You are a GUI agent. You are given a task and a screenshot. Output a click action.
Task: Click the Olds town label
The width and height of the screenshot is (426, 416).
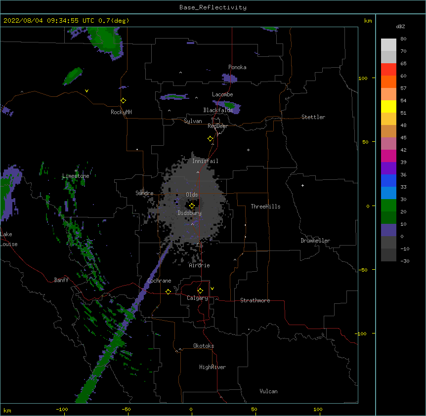(192, 195)
